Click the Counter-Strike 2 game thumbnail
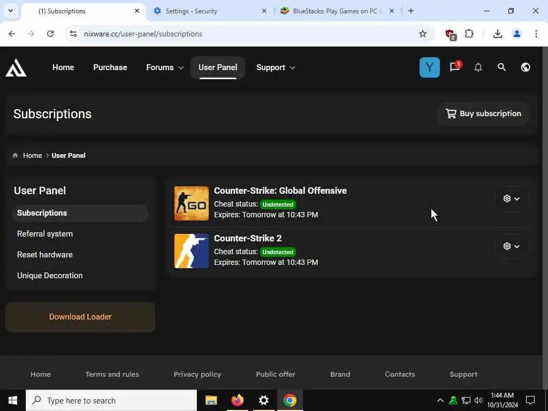Image resolution: width=548 pixels, height=411 pixels. (x=192, y=251)
